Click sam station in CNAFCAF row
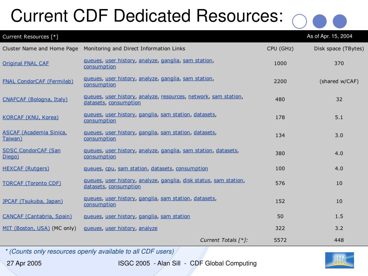The width and height of the screenshot is (368, 276). click(227, 97)
